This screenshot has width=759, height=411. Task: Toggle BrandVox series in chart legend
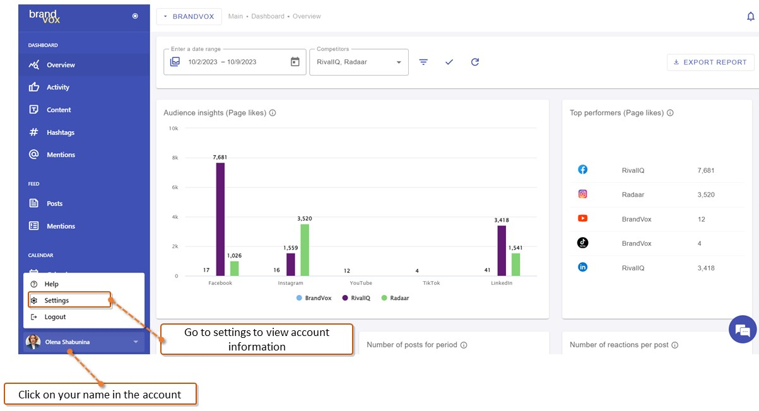314,298
